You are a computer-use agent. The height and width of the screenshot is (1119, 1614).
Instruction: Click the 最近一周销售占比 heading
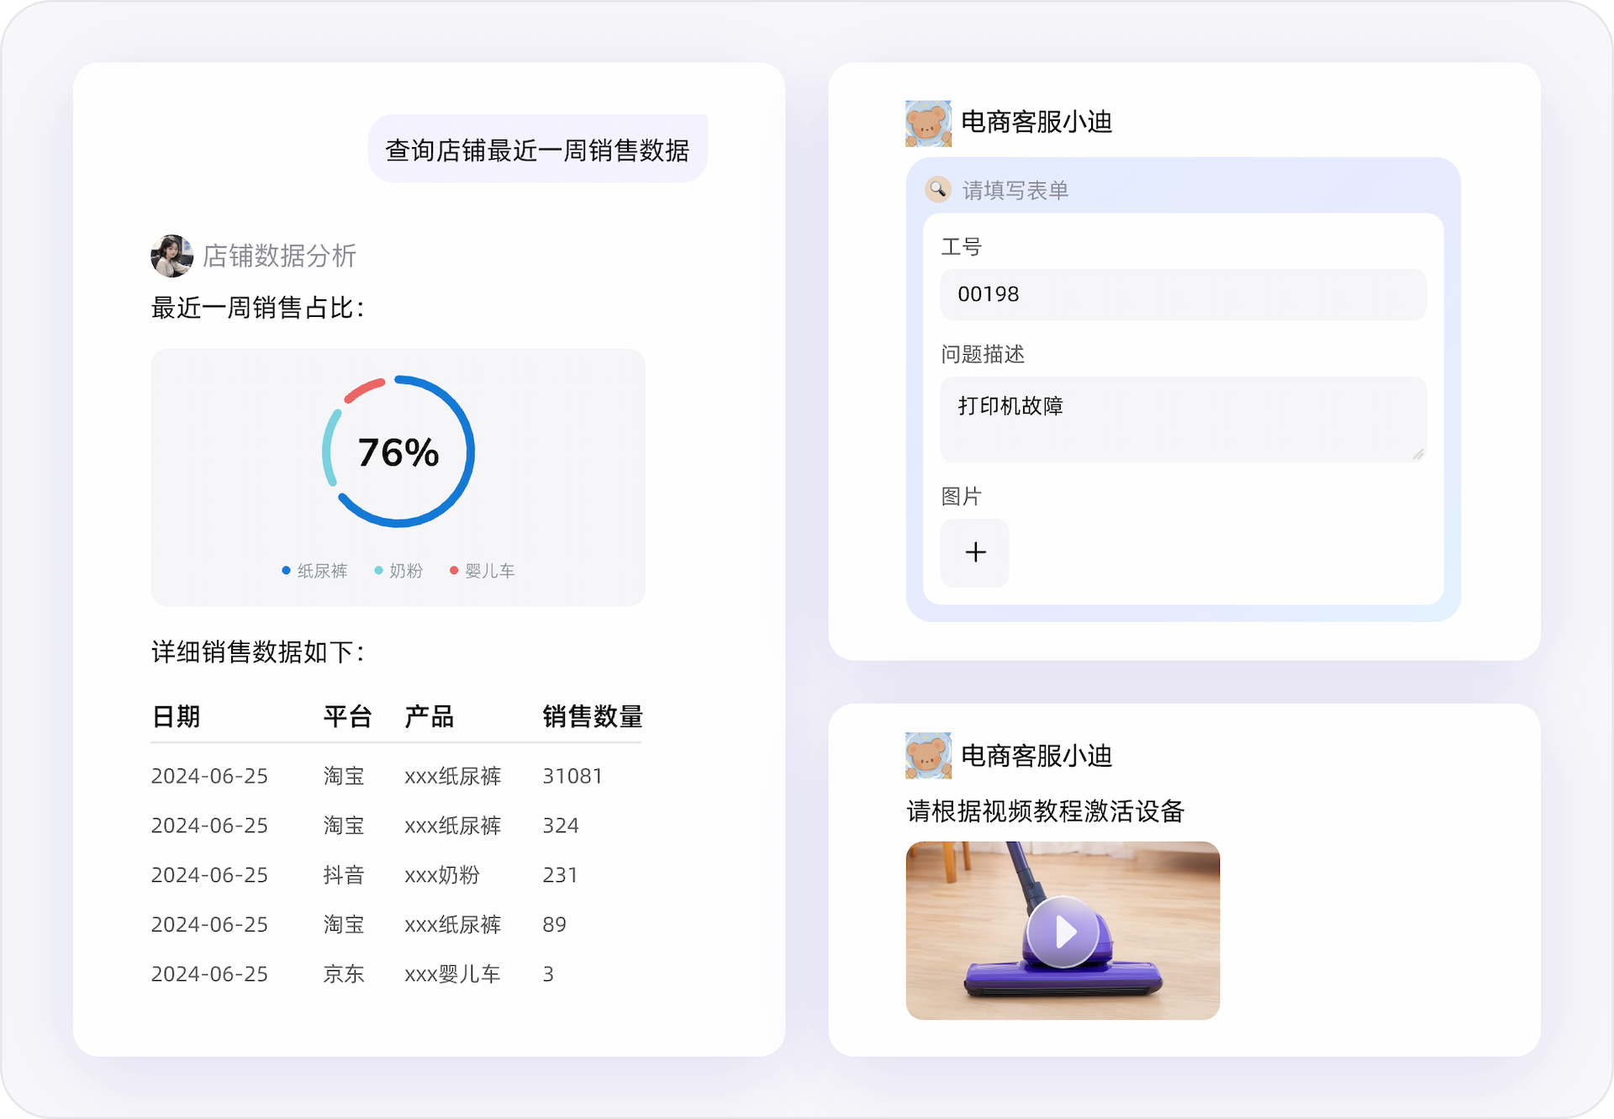coord(257,308)
